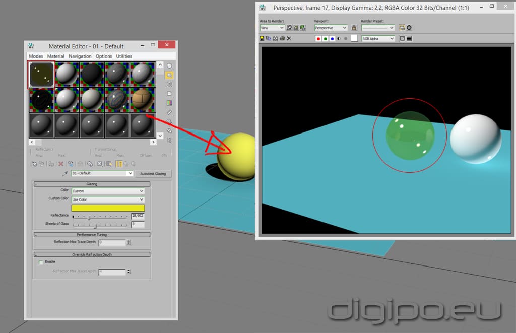Image resolution: width=516 pixels, height=333 pixels.
Task: Open the Custom Color dropdown
Action: coord(108,199)
